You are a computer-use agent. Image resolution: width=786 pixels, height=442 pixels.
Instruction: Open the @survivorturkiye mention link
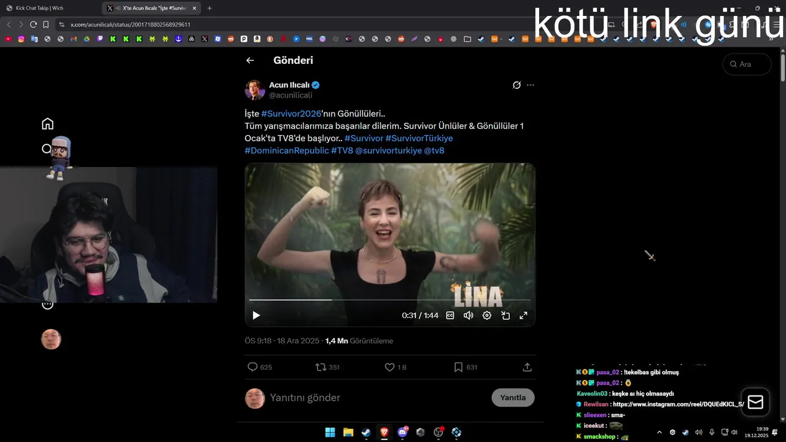click(x=389, y=150)
